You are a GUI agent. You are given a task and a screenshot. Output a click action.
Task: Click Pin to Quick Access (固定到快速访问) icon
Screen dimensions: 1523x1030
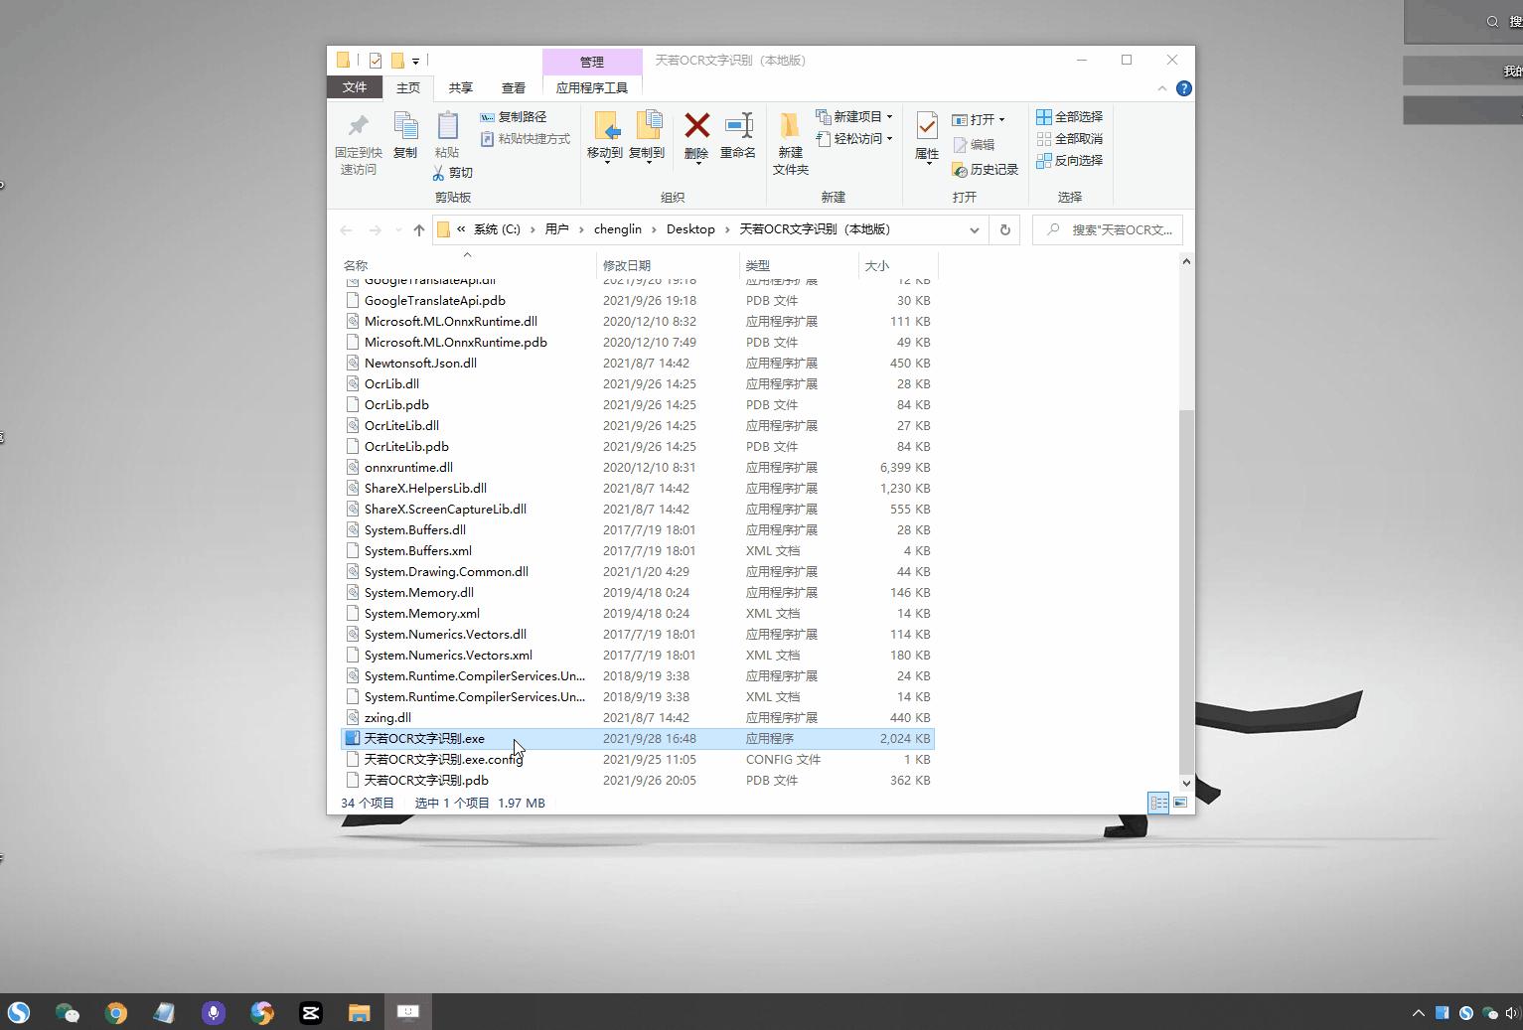pyautogui.click(x=358, y=126)
